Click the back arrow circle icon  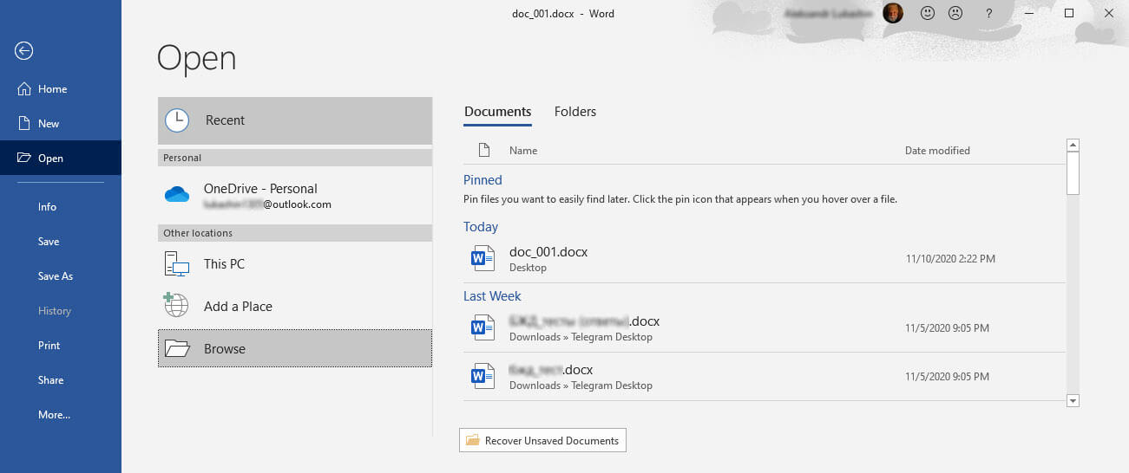click(x=24, y=51)
